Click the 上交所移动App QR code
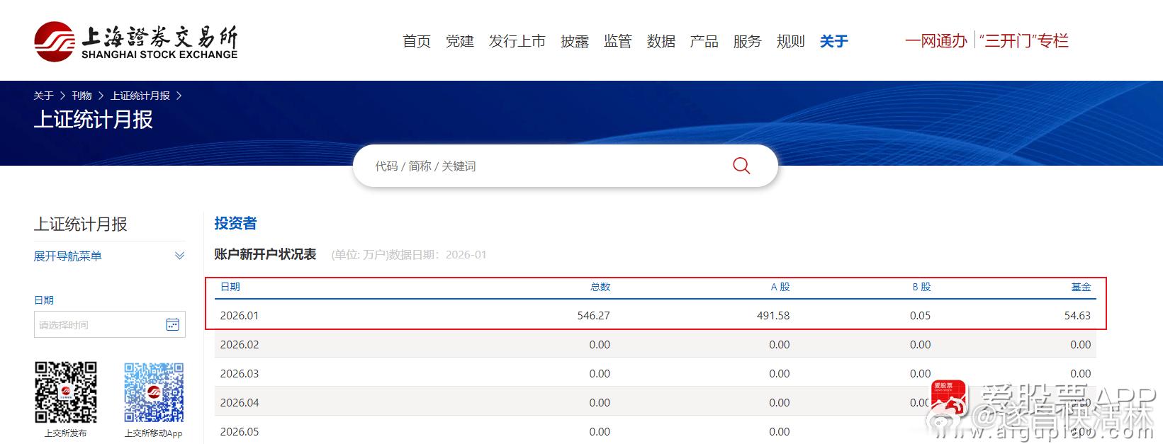Image resolution: width=1163 pixels, height=444 pixels. [x=154, y=392]
